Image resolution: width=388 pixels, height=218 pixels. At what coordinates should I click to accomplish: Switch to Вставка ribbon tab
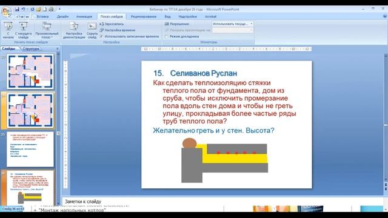coord(42,16)
